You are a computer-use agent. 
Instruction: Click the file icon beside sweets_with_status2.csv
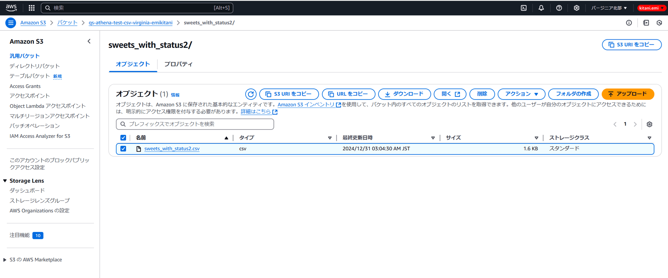[x=139, y=149]
